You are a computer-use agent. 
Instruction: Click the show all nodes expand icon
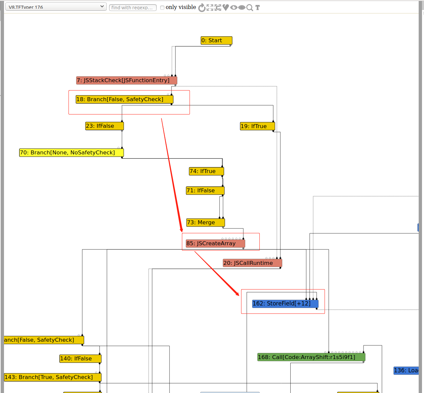pos(210,8)
